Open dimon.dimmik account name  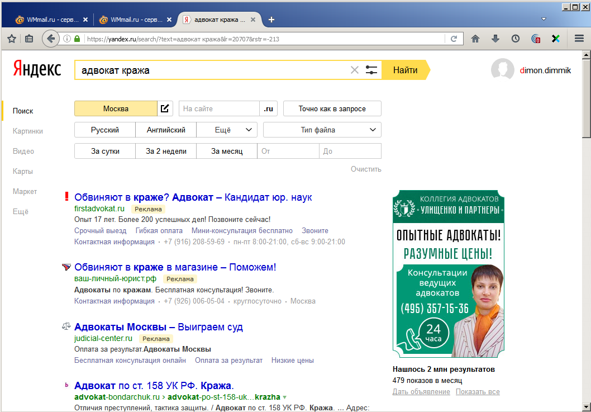tap(545, 70)
